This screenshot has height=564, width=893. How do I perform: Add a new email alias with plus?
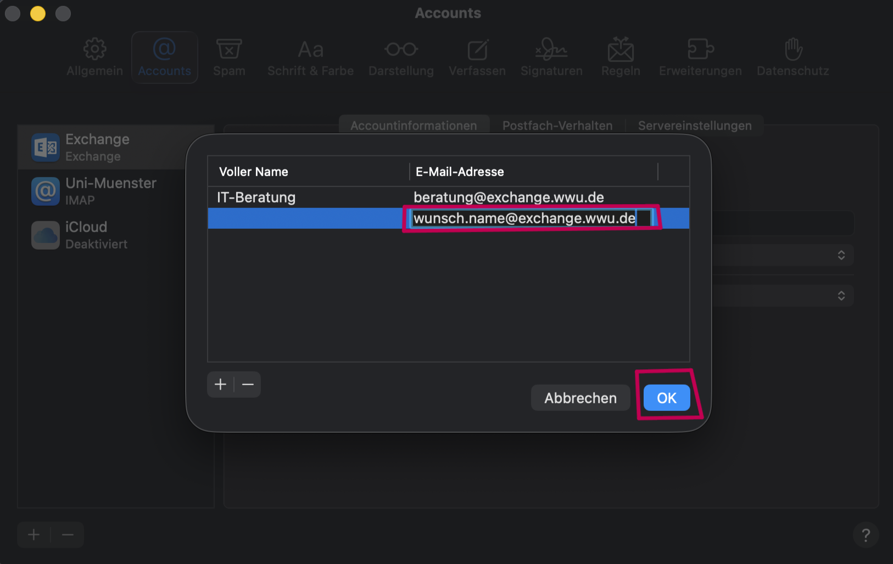tap(221, 385)
